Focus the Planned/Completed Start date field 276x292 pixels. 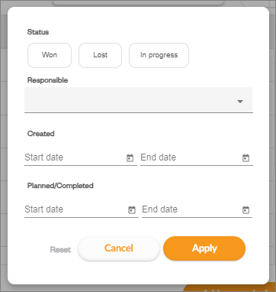(75, 209)
